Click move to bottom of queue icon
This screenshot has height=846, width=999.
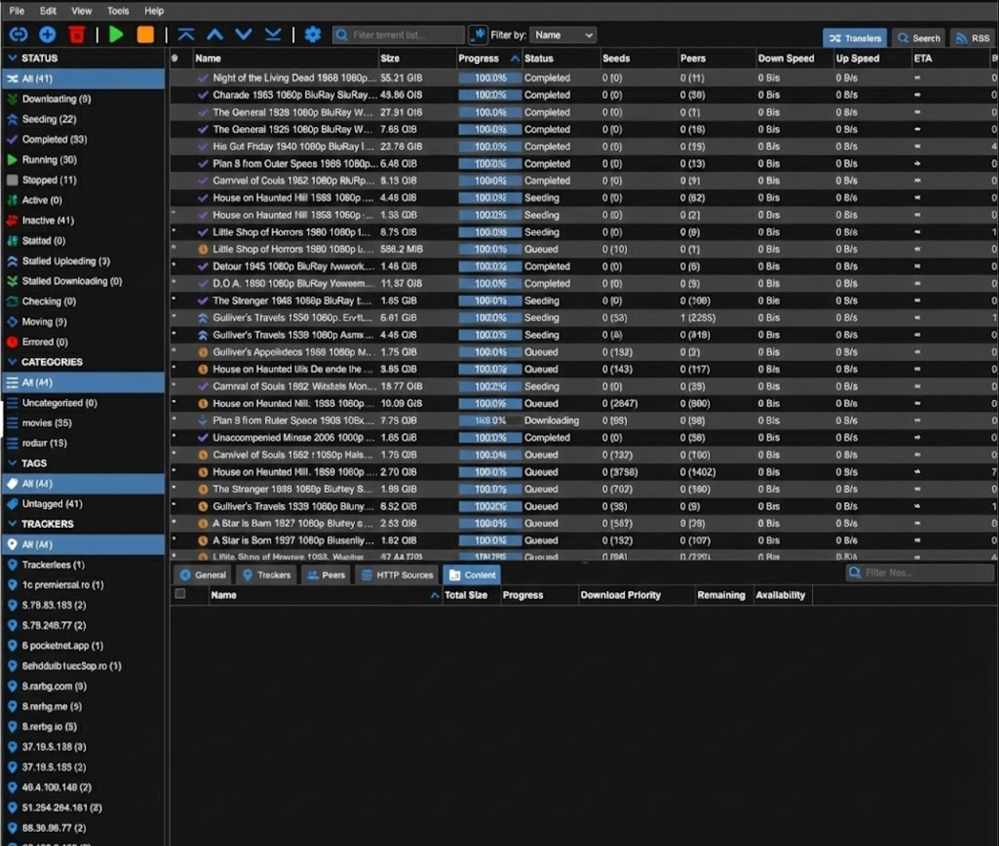click(x=273, y=34)
